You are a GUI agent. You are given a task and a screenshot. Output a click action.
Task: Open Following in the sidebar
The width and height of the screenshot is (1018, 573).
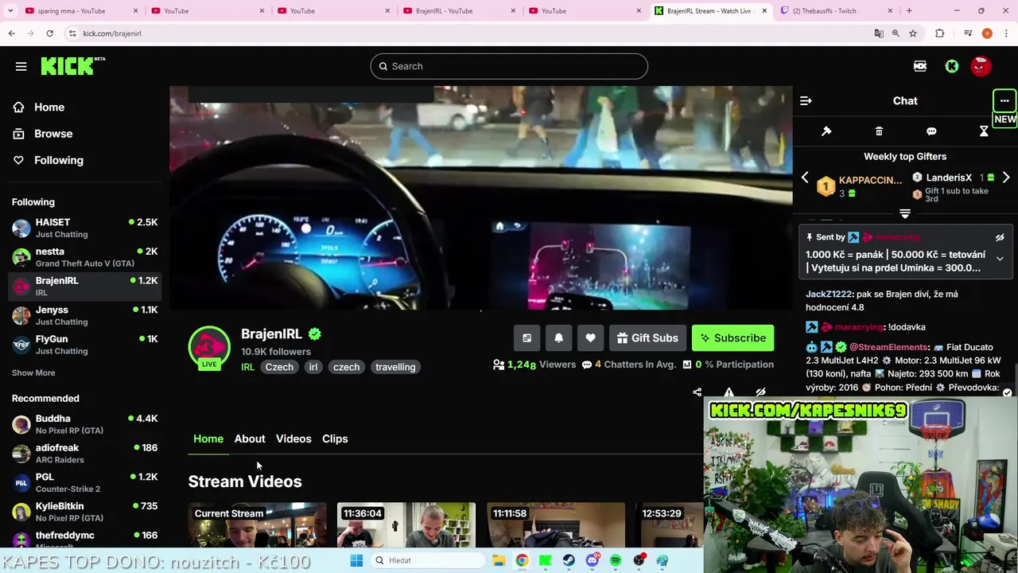(x=58, y=160)
